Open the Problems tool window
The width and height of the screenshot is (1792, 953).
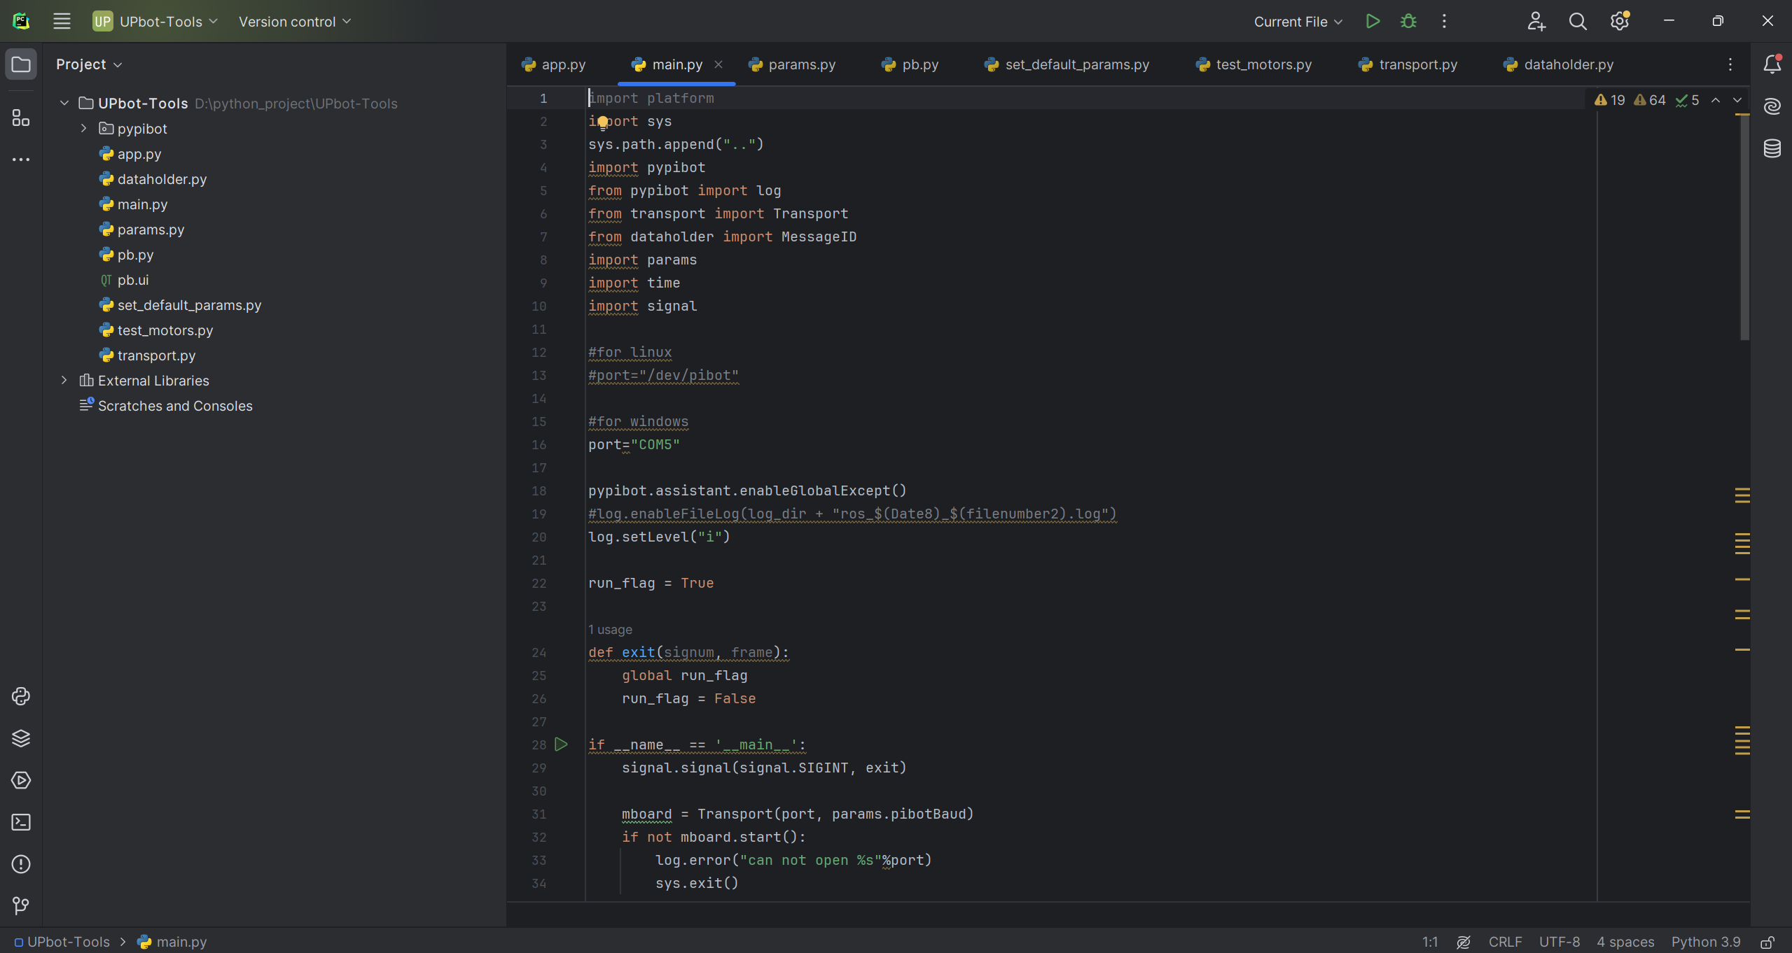[x=21, y=864]
